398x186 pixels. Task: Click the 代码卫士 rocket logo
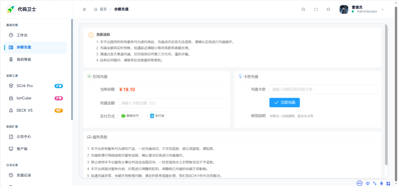click(10, 9)
